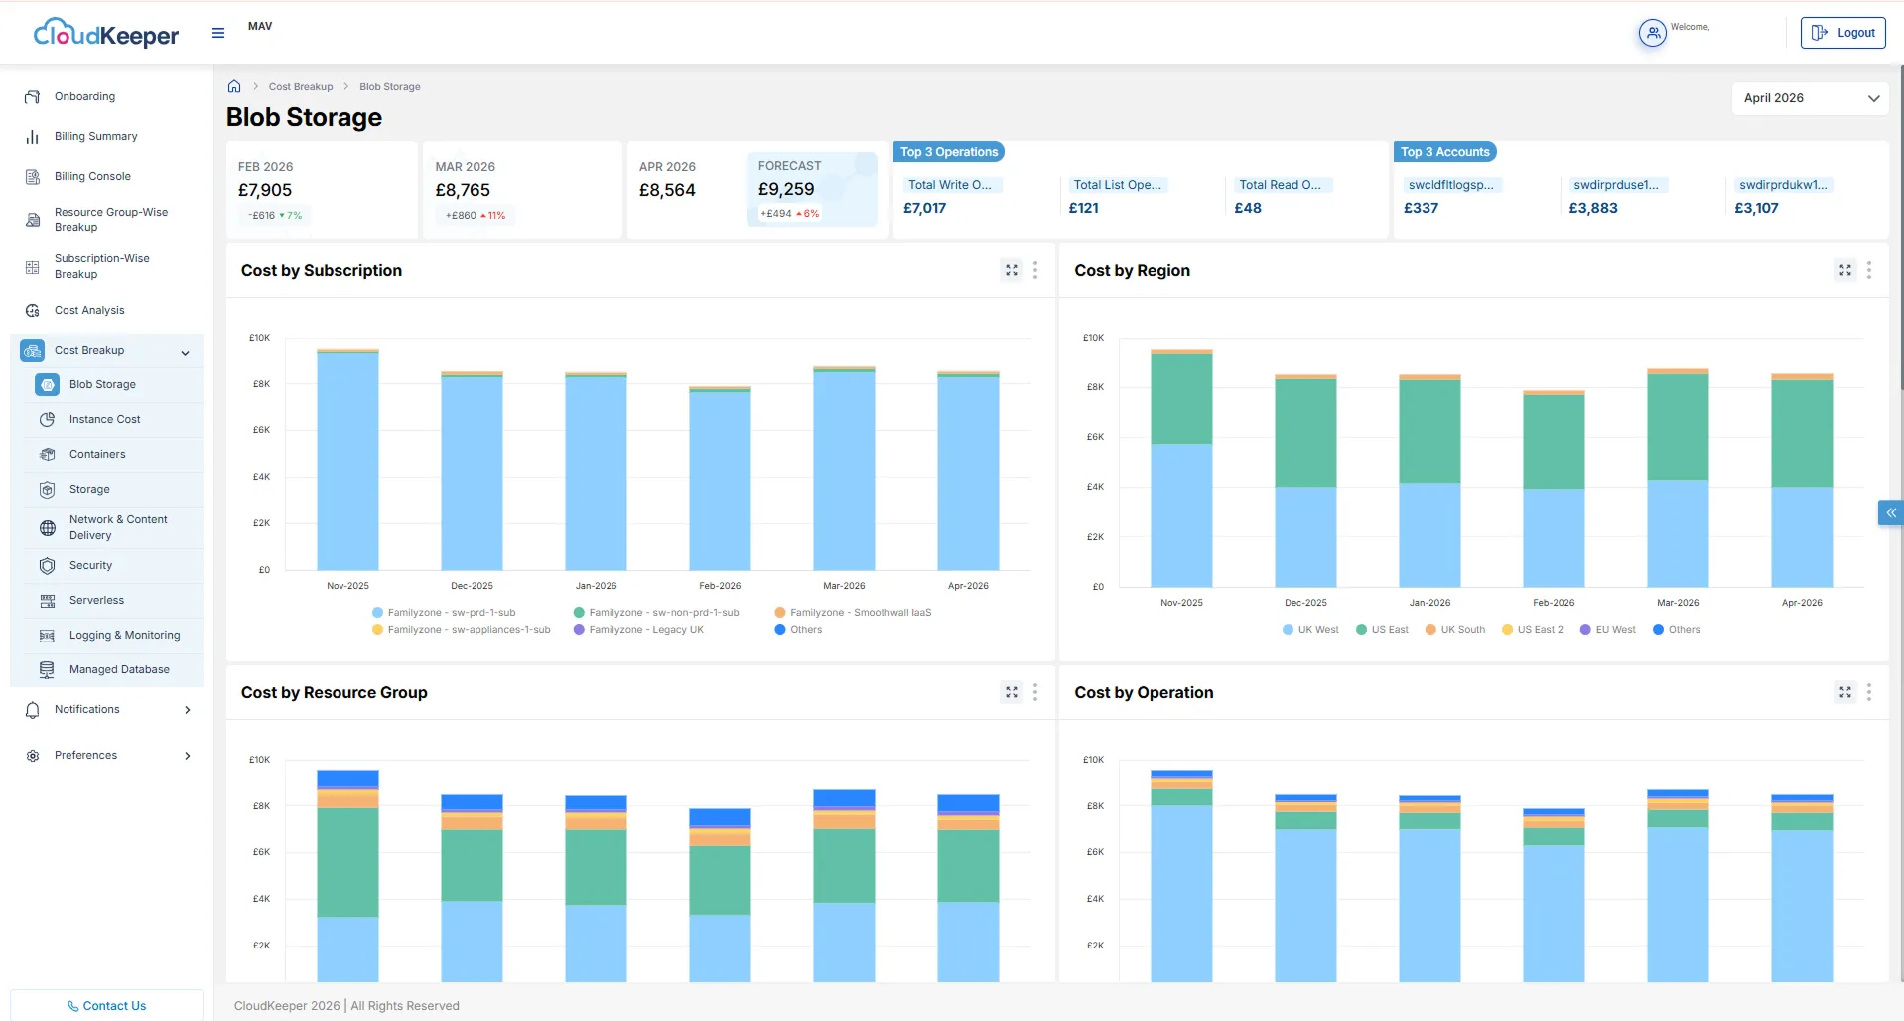The width and height of the screenshot is (1904, 1021).
Task: Expand Cost by Operation chart fullscreen
Action: [x=1845, y=692]
